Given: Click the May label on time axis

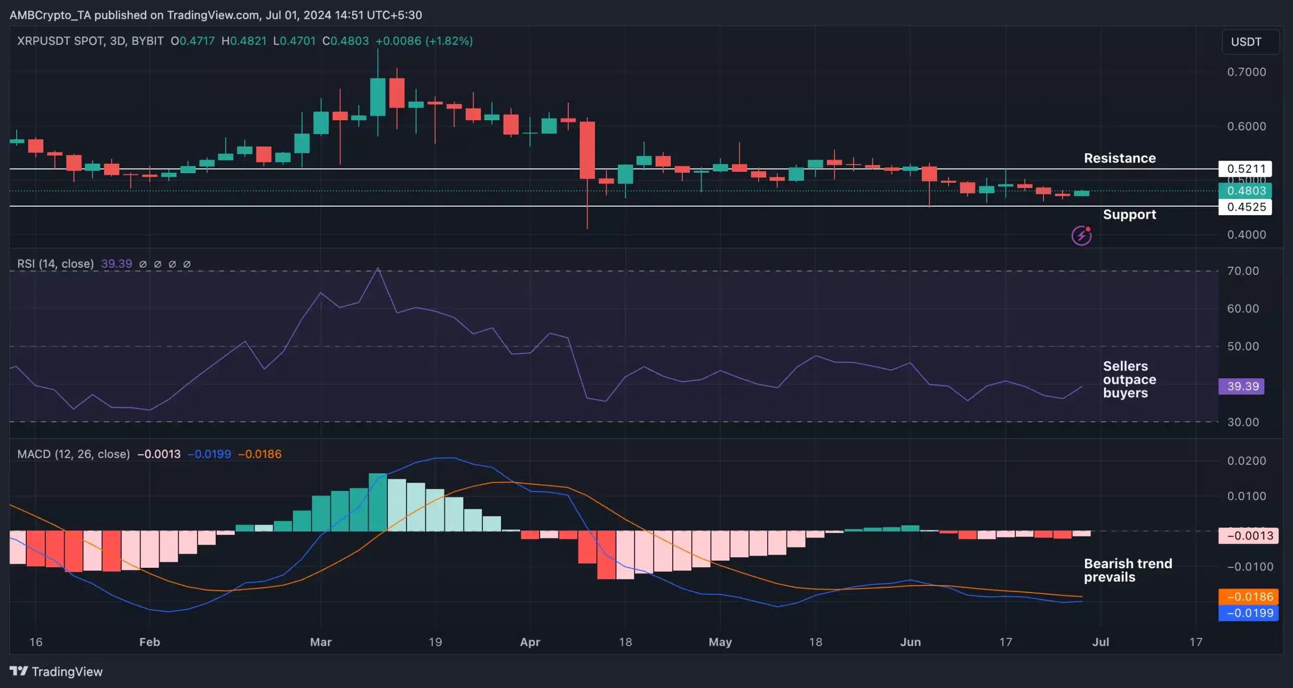Looking at the screenshot, I should (720, 642).
